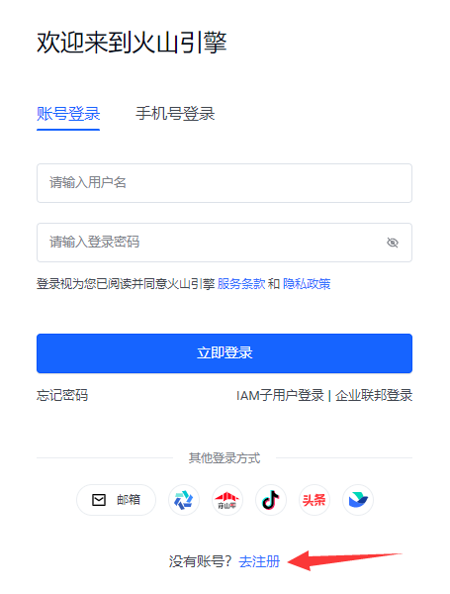450x594 pixels.
Task: Open IAM子用户登录 link
Action: [x=280, y=395]
